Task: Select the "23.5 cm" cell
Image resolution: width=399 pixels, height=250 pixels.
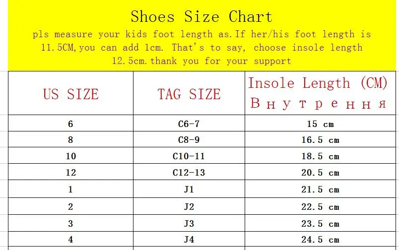Action: (x=320, y=223)
